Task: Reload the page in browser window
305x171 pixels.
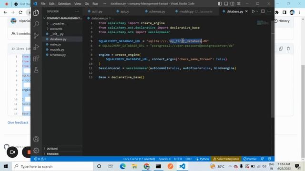Action: (x=20, y=12)
